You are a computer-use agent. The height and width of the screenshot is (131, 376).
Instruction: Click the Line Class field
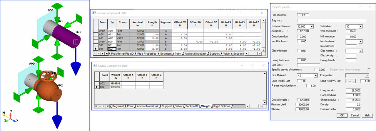pyautogui.click(x=308, y=65)
